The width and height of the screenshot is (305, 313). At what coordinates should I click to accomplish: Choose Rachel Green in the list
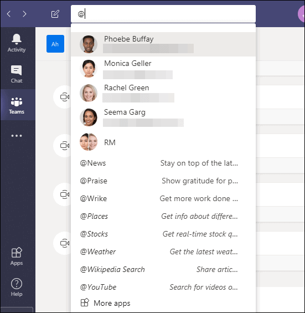click(163, 93)
